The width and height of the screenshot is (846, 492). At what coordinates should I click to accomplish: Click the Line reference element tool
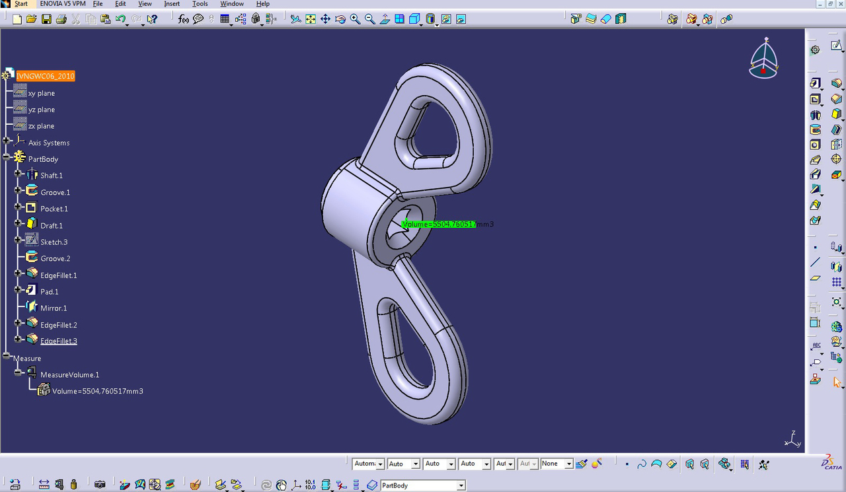click(x=815, y=262)
